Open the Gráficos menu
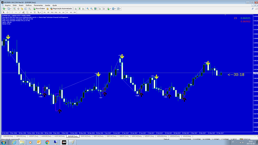The width and height of the screenshot is (258, 145). 29,5
